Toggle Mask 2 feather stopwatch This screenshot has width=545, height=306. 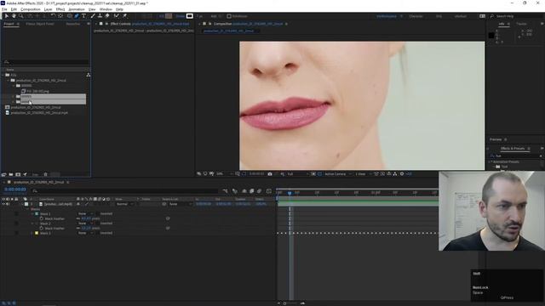pos(42,229)
